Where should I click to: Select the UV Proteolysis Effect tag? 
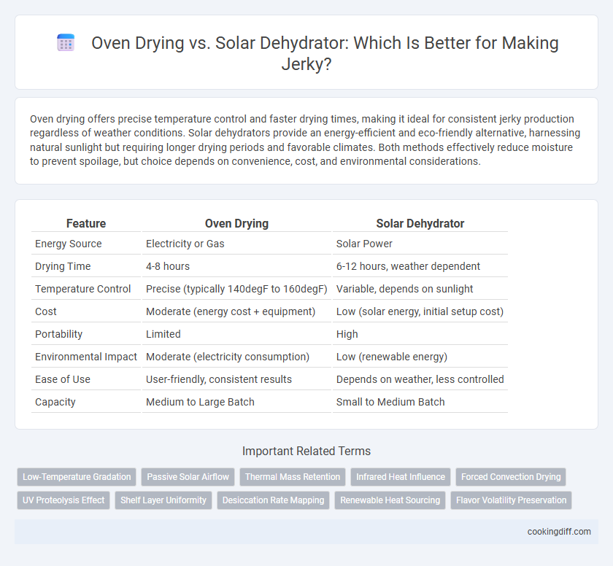click(63, 500)
